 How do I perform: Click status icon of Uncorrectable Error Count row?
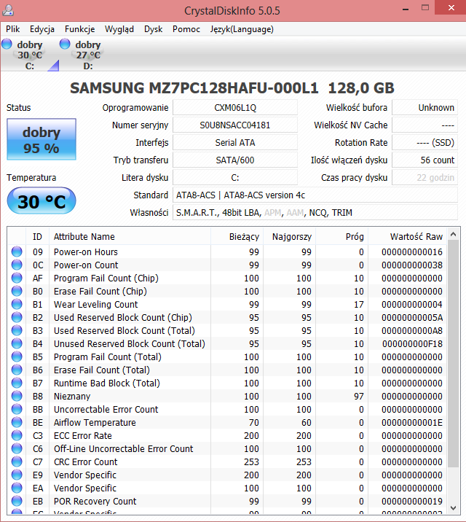17,409
